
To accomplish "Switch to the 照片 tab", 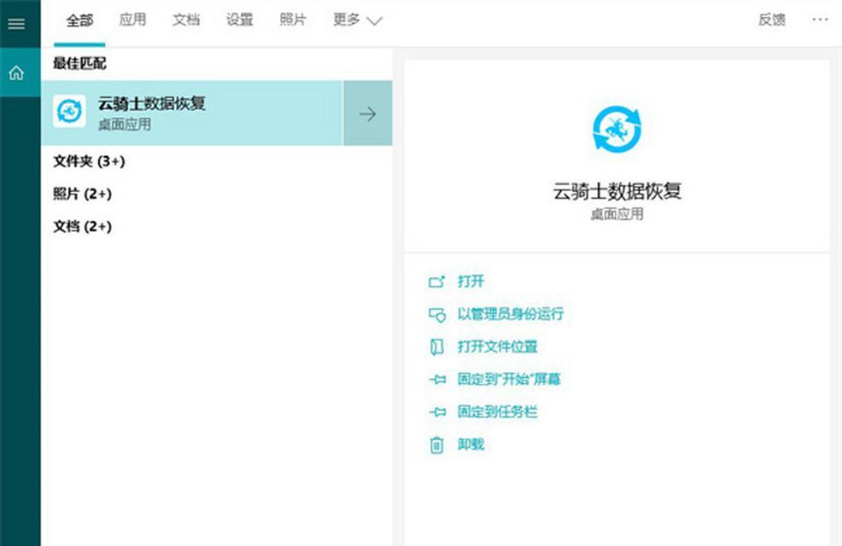I will (293, 20).
